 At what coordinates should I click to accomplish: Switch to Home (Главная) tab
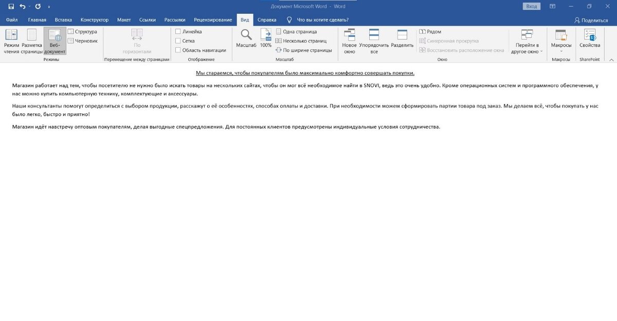click(x=37, y=19)
